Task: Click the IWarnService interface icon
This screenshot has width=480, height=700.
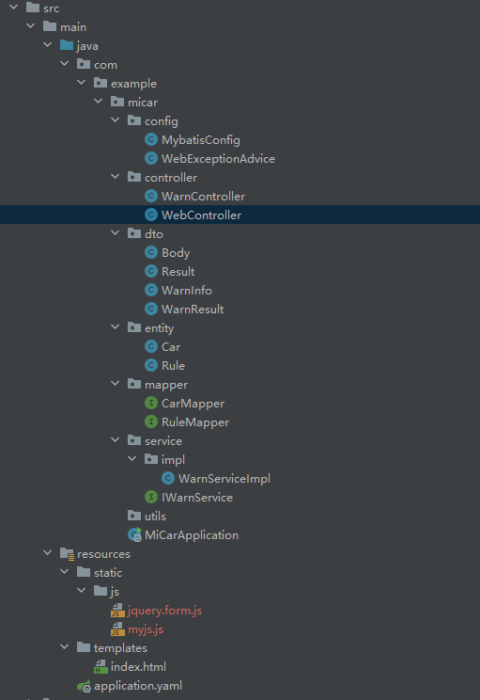Action: tap(151, 497)
